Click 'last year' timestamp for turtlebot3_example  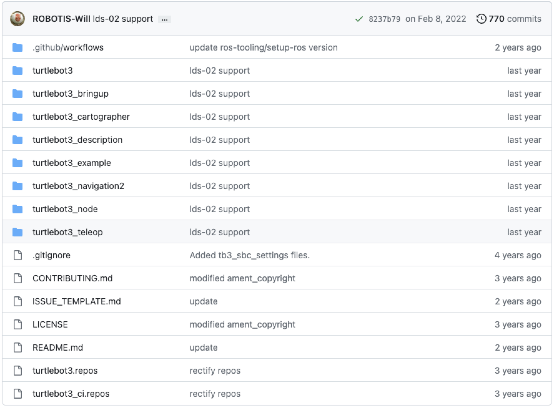[524, 163]
